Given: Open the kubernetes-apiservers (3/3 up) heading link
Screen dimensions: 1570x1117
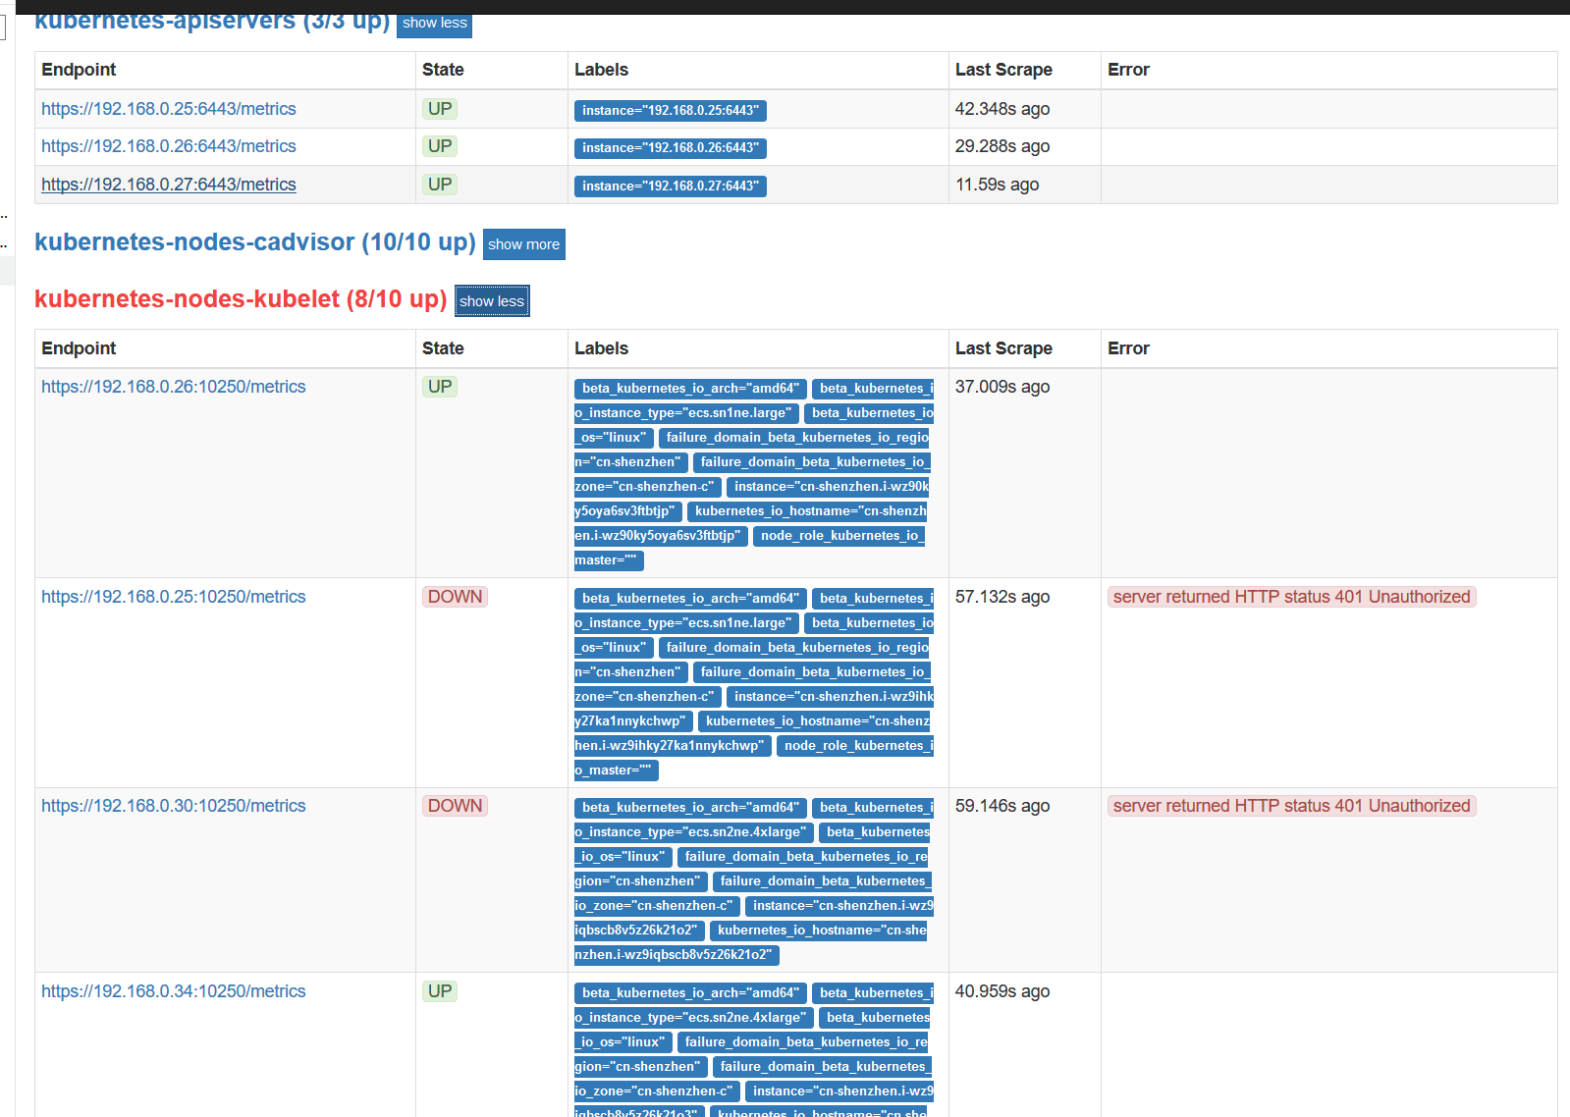Looking at the screenshot, I should click(212, 22).
